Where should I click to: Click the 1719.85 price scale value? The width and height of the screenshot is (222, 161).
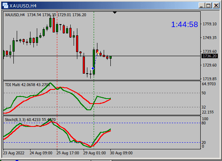click(x=209, y=79)
